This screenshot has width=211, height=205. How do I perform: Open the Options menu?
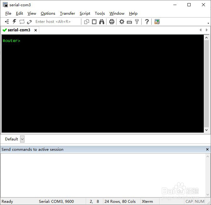coord(48,13)
